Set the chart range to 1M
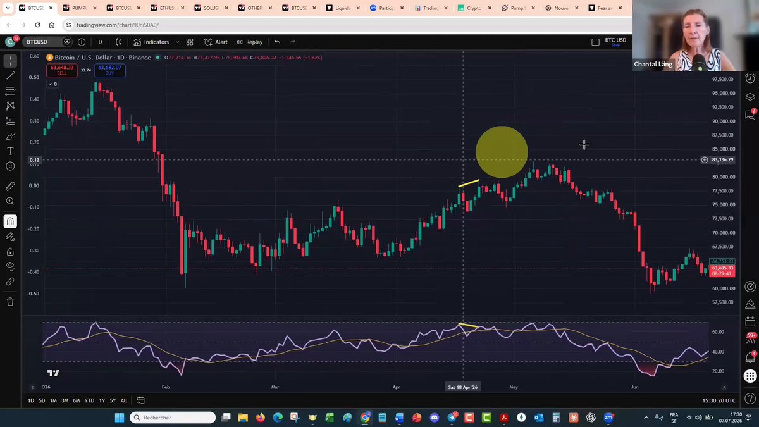The width and height of the screenshot is (759, 427). pyautogui.click(x=54, y=400)
